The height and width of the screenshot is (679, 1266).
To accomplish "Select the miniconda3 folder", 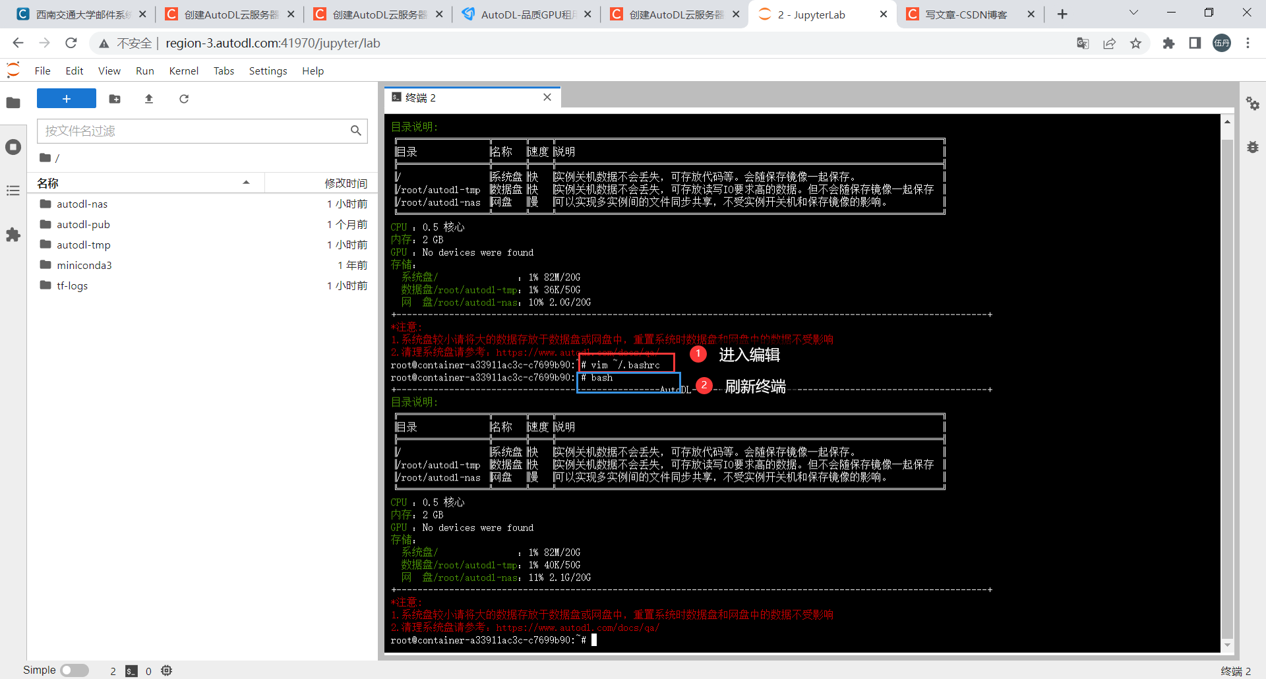I will pyautogui.click(x=203, y=265).
